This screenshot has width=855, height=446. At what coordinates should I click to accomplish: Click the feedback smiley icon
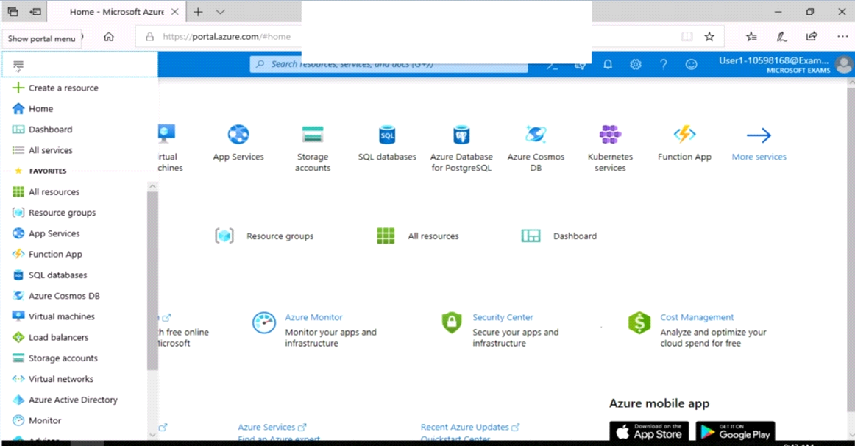click(x=691, y=64)
